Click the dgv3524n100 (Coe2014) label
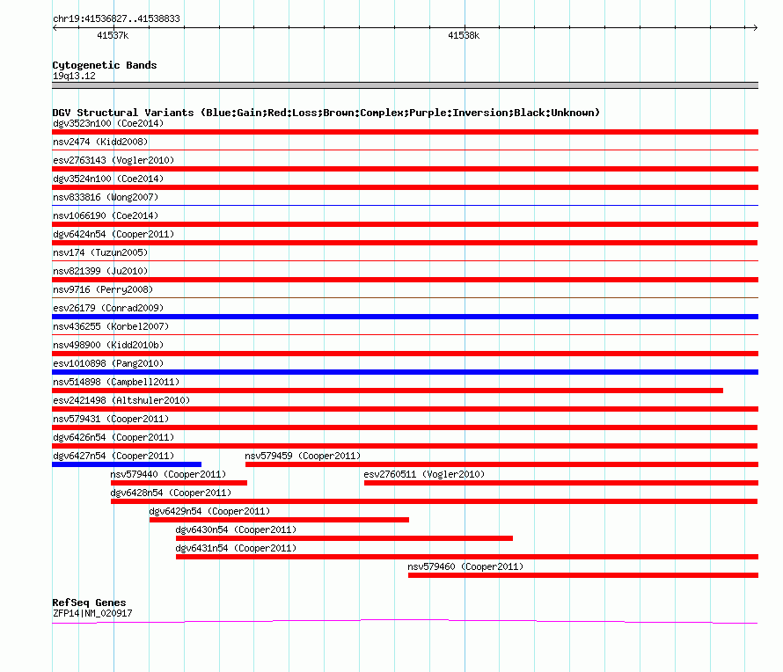The height and width of the screenshot is (672, 783). (x=108, y=179)
